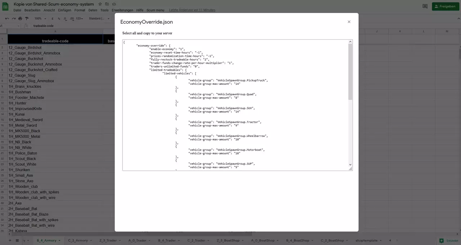Viewport: 461px width, 245px height.
Task: Open the Scum menu
Action: 155,10
